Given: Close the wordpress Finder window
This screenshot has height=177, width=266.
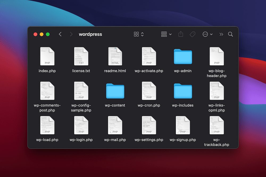Looking at the screenshot, I should pos(35,34).
